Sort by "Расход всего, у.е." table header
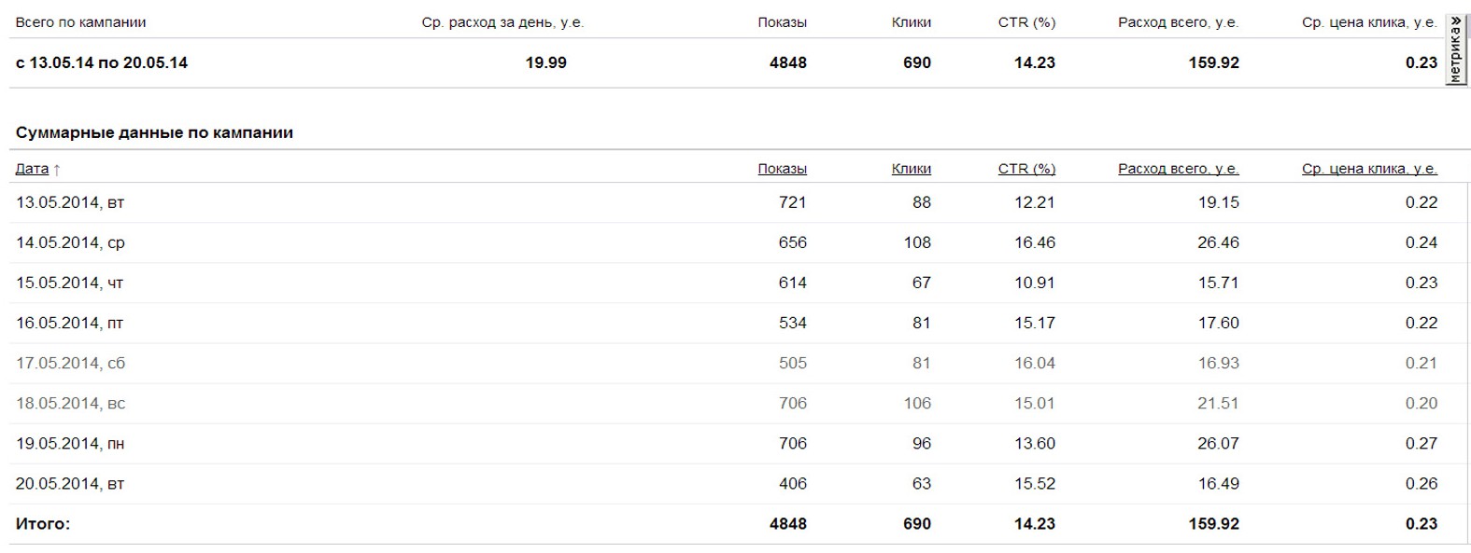 (1178, 169)
